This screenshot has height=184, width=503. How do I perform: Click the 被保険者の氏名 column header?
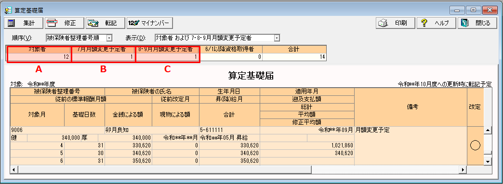pos(152,92)
